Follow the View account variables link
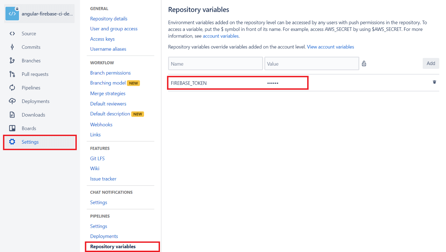This screenshot has height=252, width=446. (330, 47)
